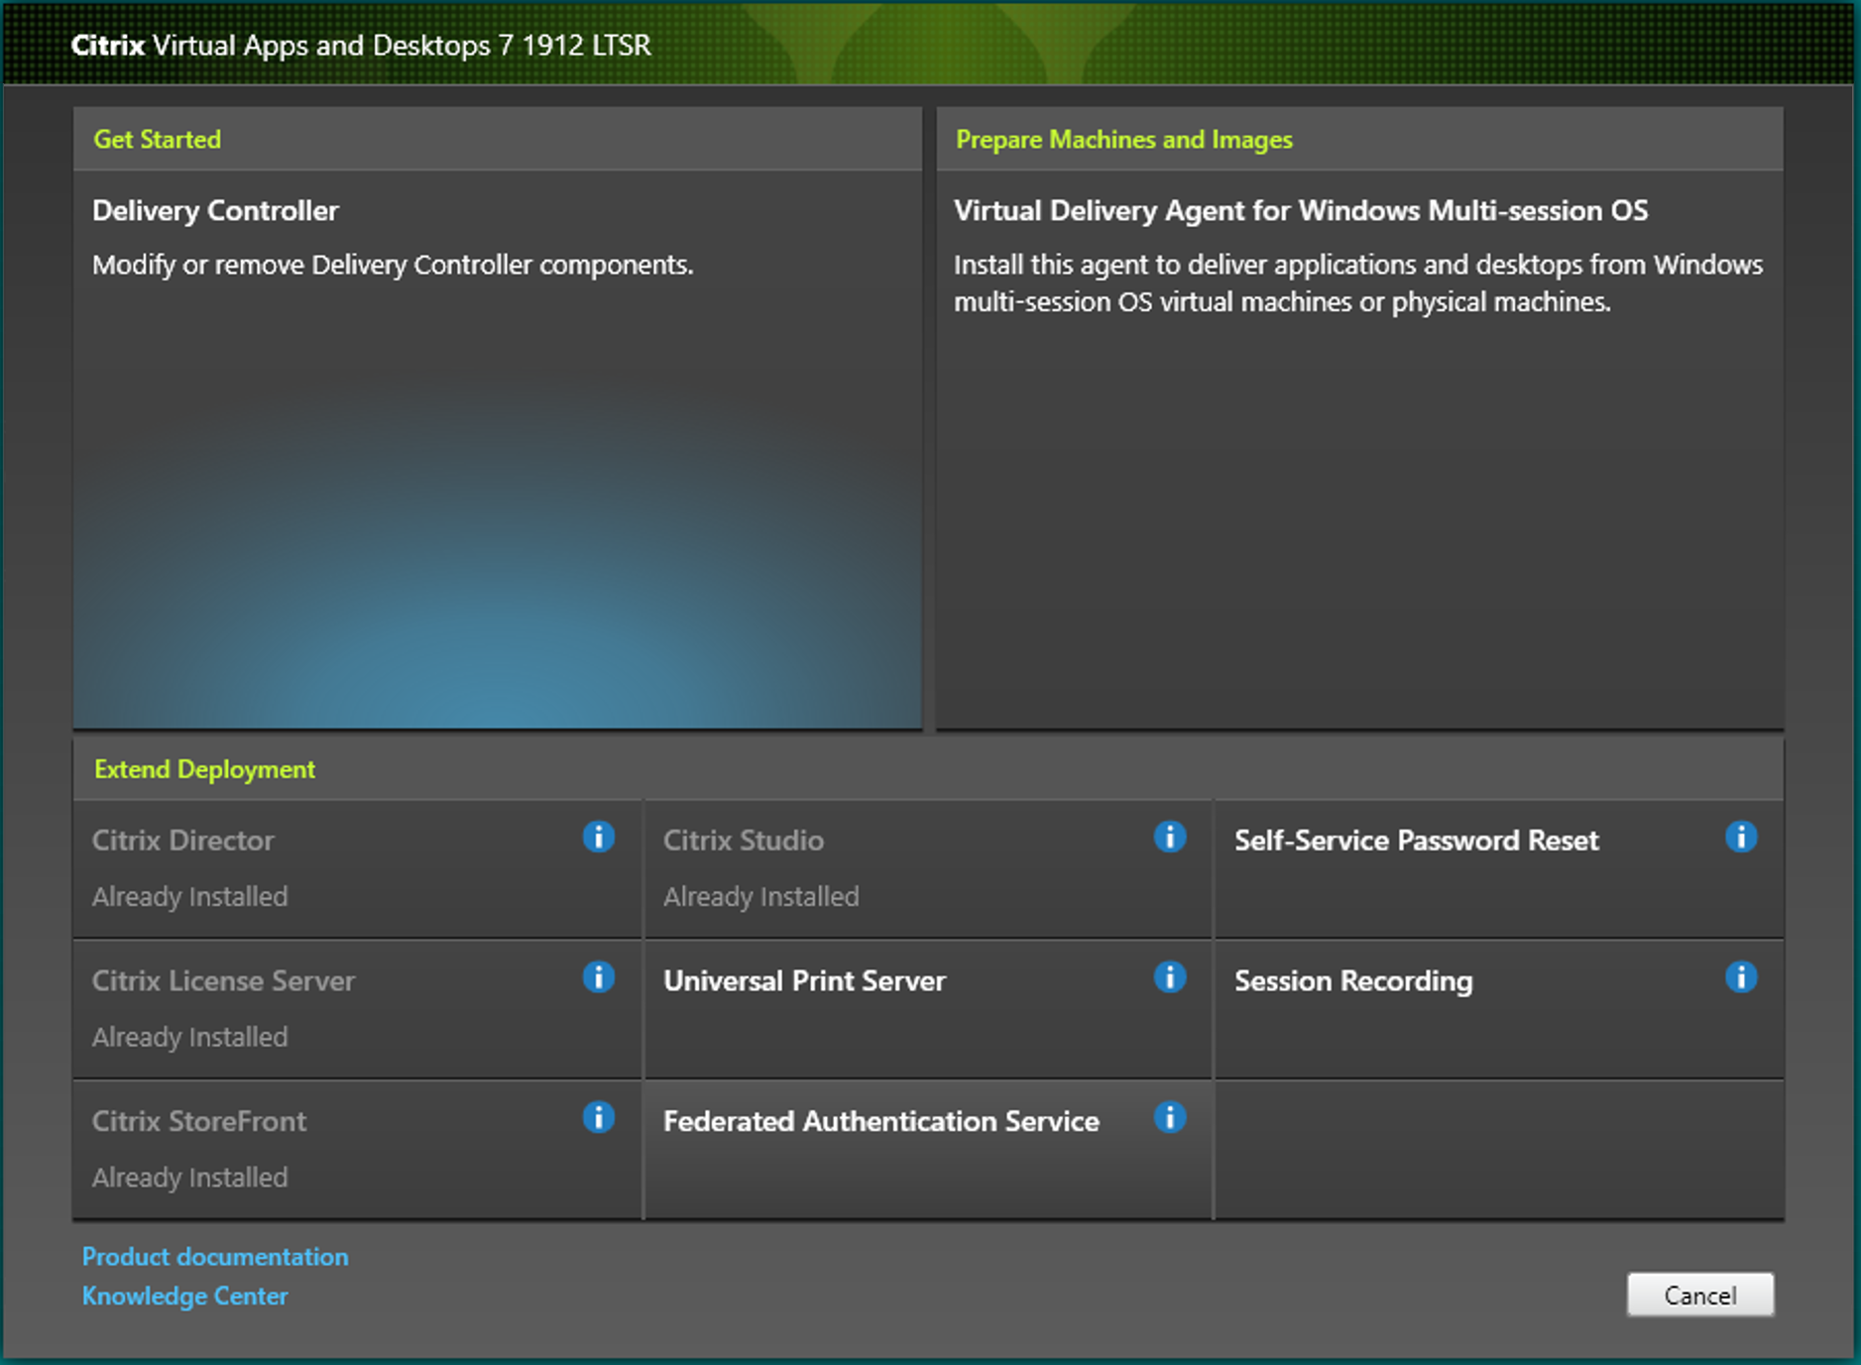The image size is (1861, 1365).
Task: Open the Product documentation link
Action: click(x=215, y=1256)
